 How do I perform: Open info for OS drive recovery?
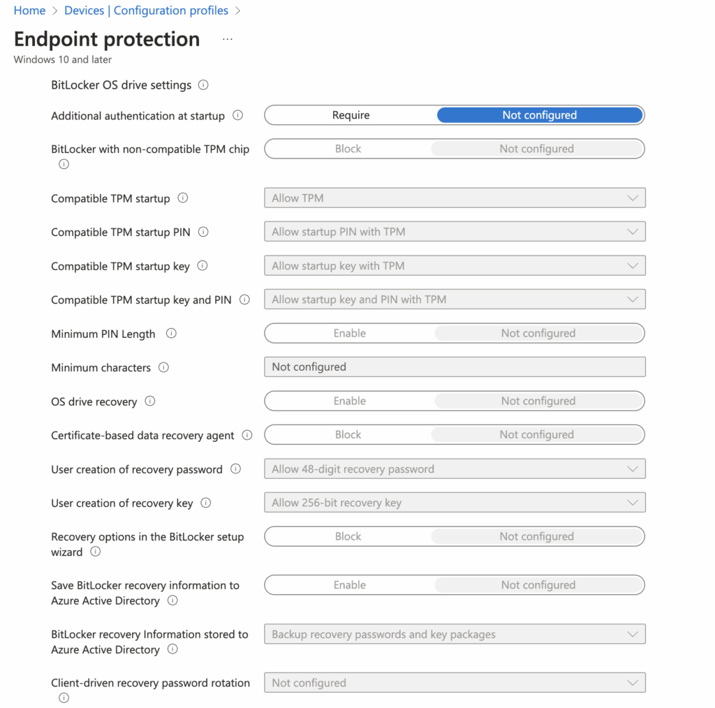click(x=149, y=401)
